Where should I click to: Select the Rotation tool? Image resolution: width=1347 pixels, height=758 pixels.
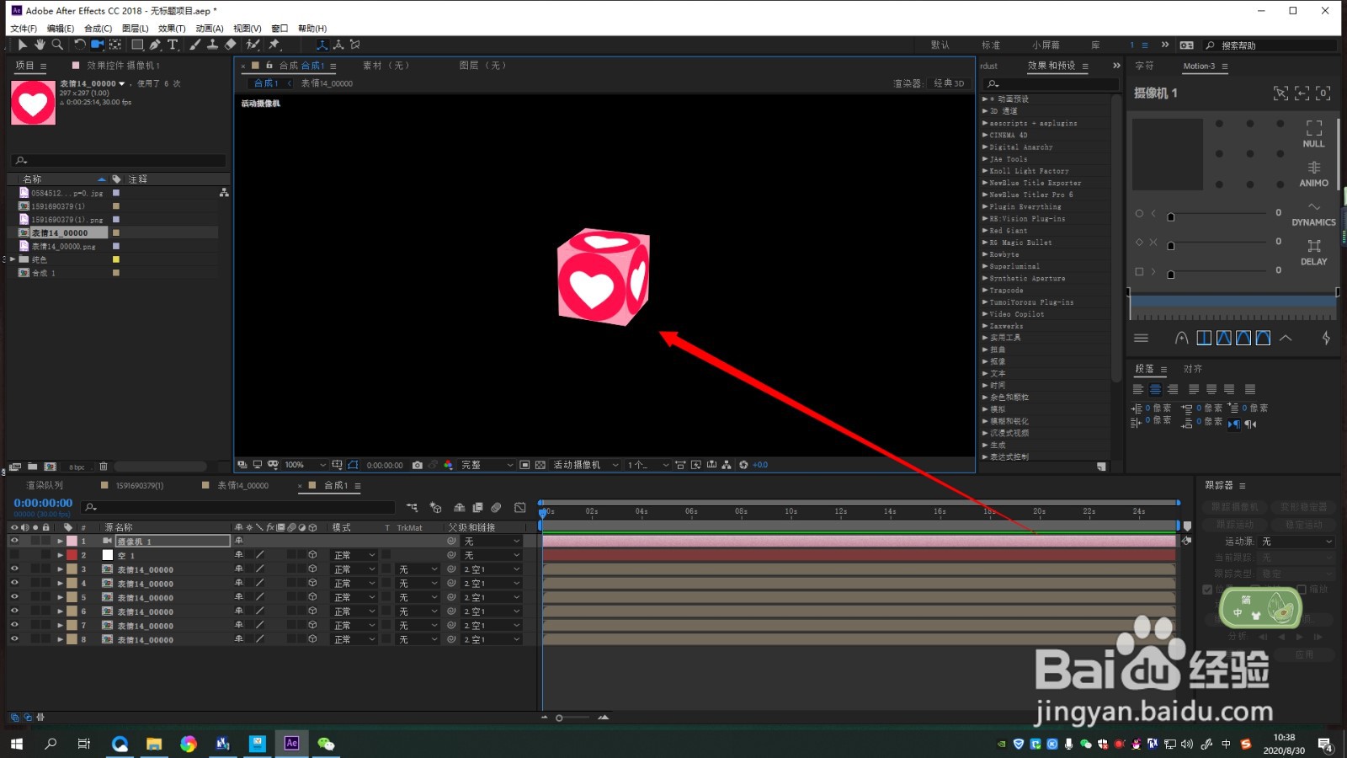[80, 45]
